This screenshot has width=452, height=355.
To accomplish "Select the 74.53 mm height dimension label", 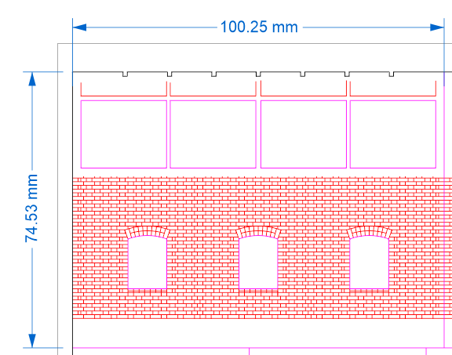I will [x=31, y=208].
